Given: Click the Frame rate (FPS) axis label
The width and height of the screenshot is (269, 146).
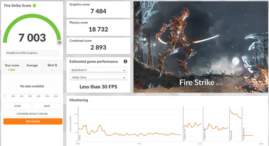Looking at the screenshot, I should pyautogui.click(x=70, y=124).
